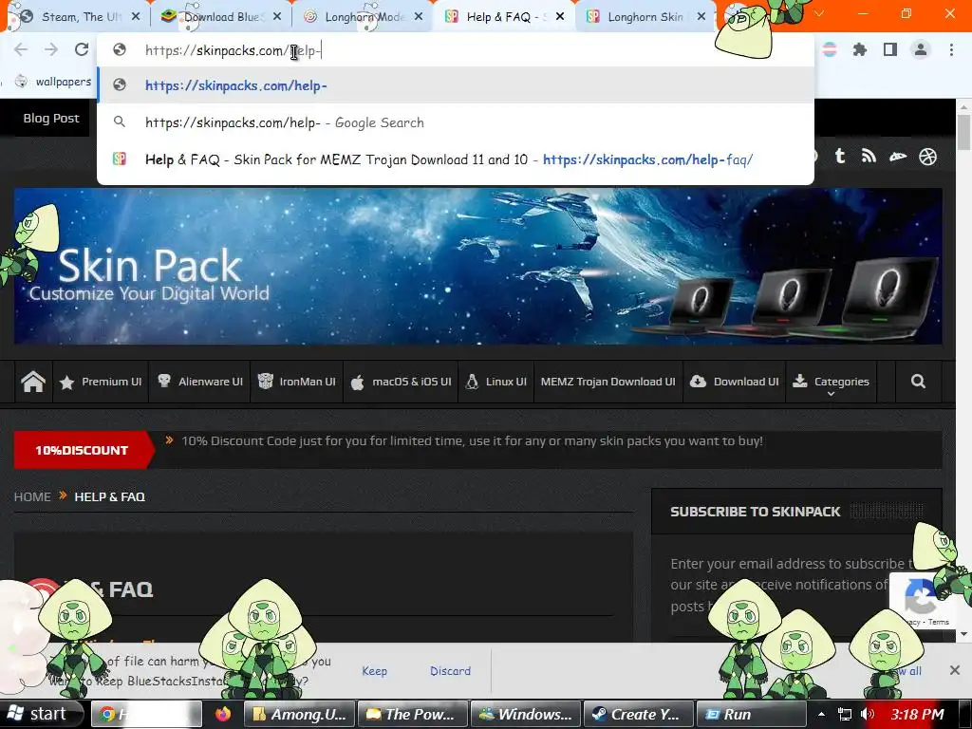972x729 pixels.
Task: Open the Extensions puzzle icon
Action: click(860, 49)
